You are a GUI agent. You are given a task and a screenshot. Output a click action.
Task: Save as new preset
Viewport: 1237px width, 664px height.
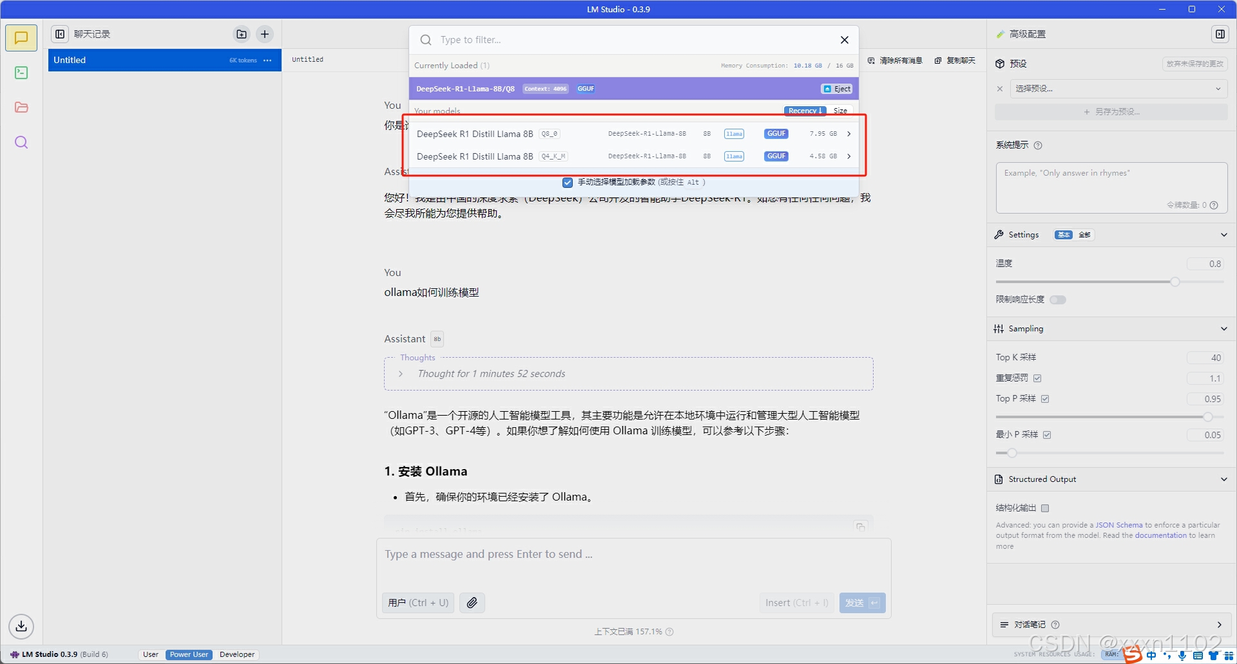1111,112
